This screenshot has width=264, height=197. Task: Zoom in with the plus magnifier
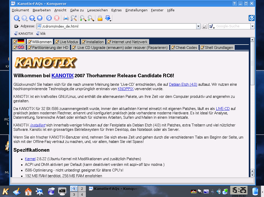(83, 18)
